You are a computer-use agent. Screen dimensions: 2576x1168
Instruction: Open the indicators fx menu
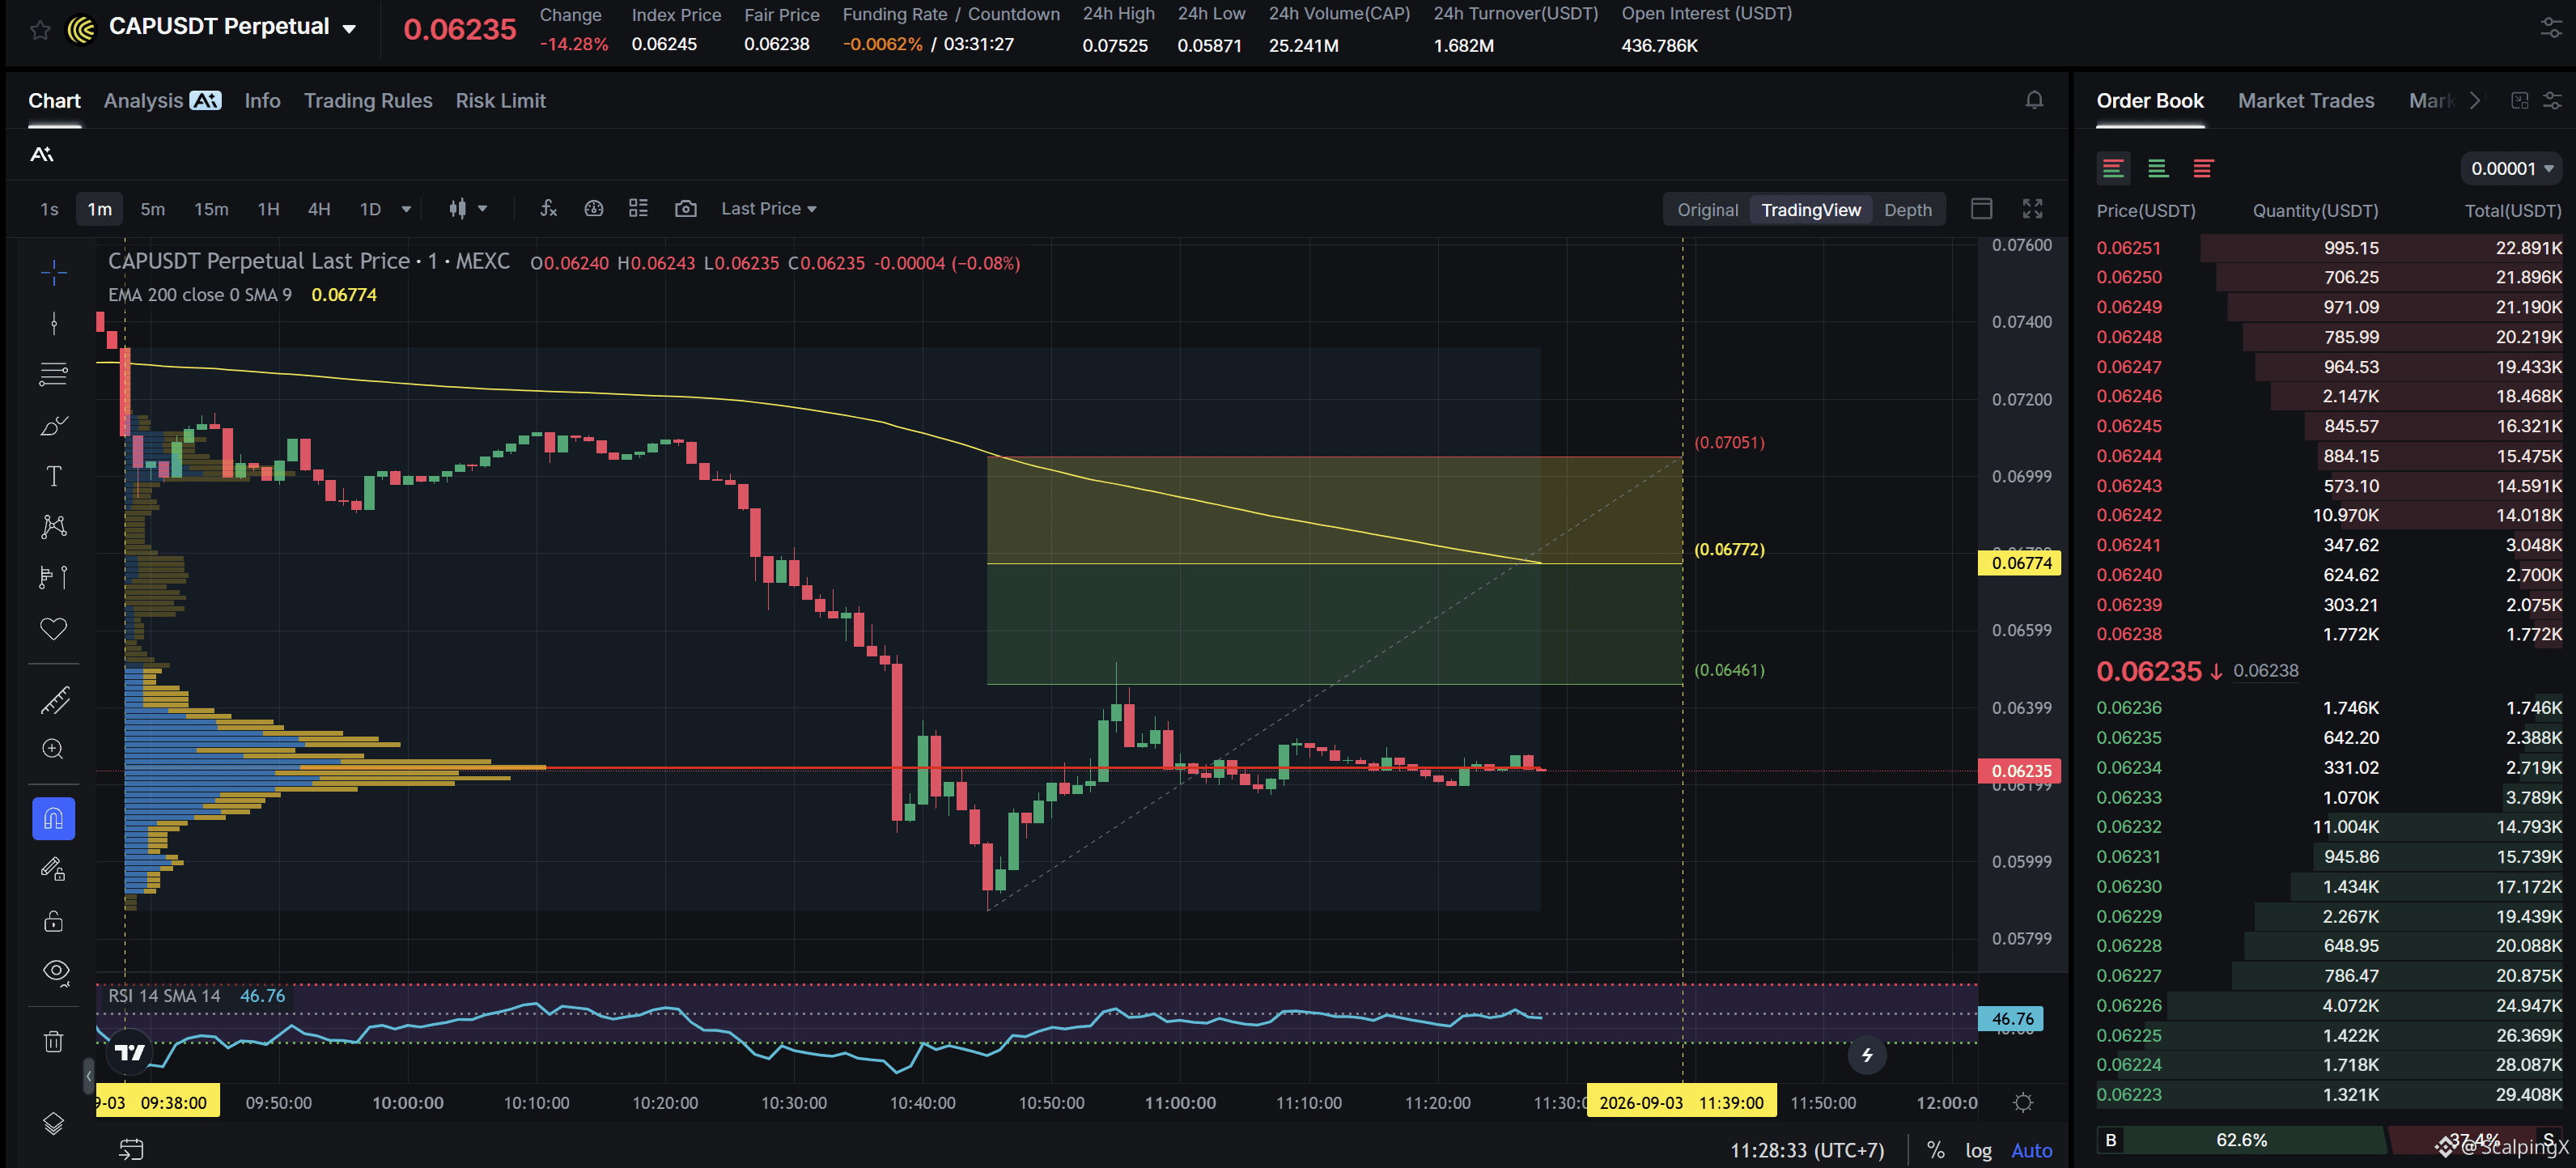click(x=548, y=208)
